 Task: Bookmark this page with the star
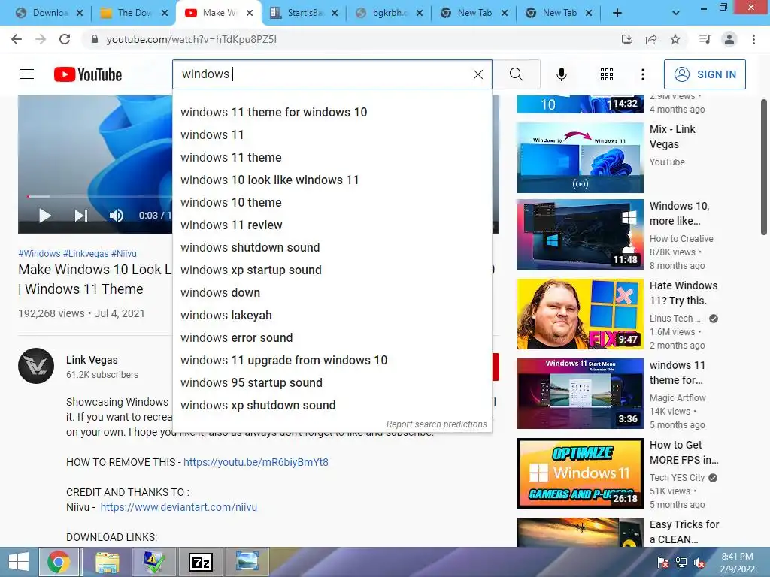(x=675, y=39)
